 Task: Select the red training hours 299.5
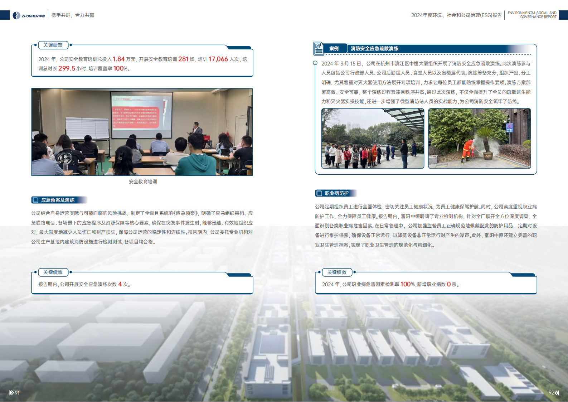(67, 68)
